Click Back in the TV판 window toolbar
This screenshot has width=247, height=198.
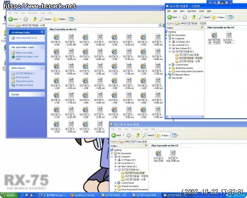click(13, 19)
